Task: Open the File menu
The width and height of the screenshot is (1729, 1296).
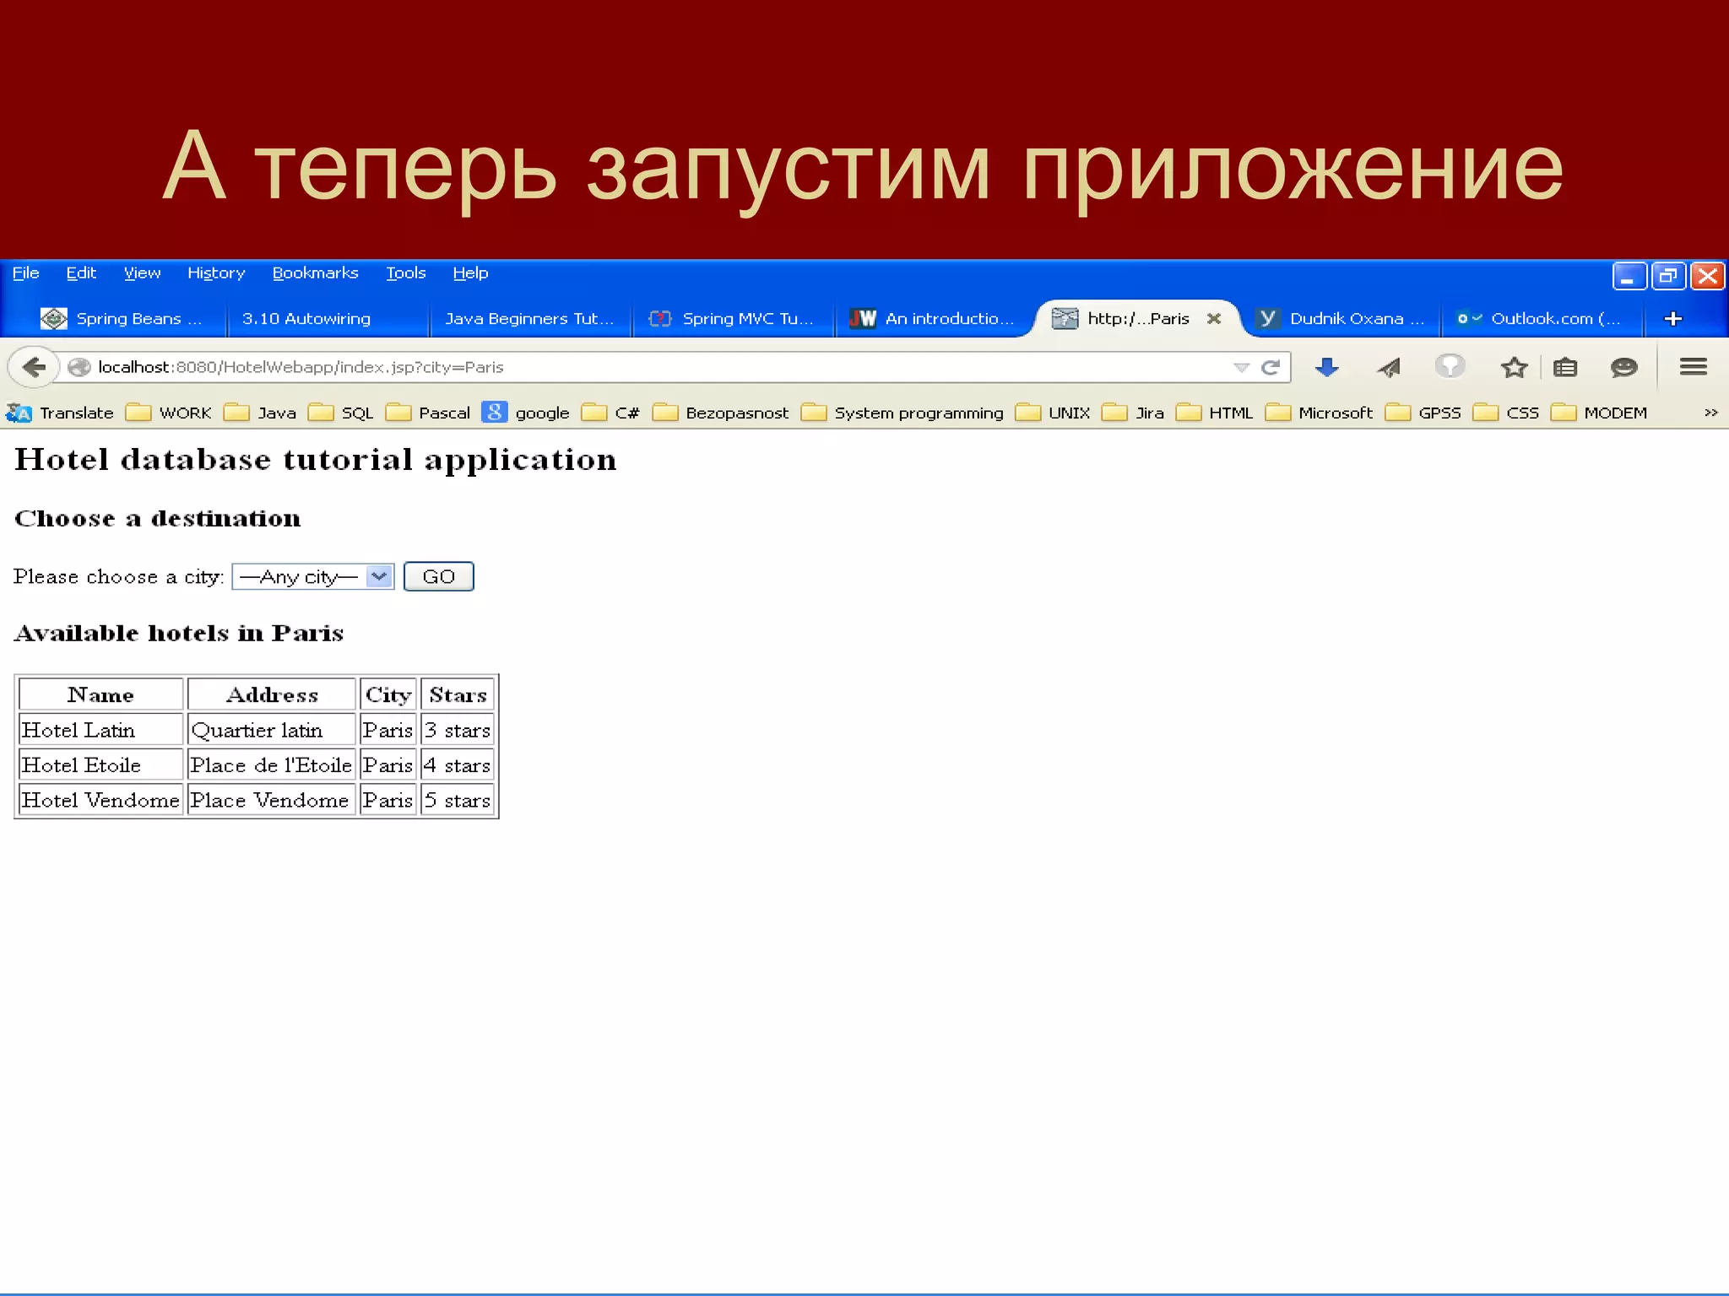Action: coord(25,273)
